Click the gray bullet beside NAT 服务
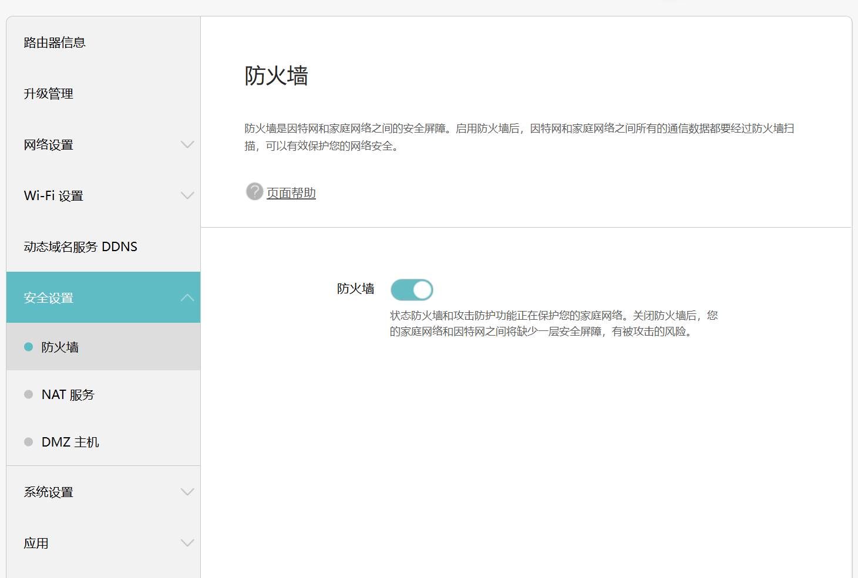Screen dimensions: 858x578 point(28,394)
